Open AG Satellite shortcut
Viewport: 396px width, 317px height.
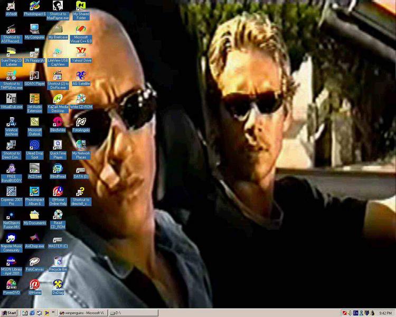(x=81, y=78)
